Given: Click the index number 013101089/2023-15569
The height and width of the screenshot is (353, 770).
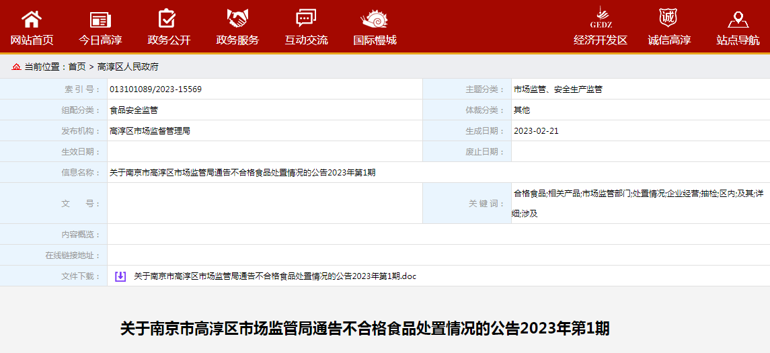Looking at the screenshot, I should [x=155, y=89].
